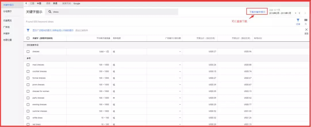Click the magnifier icon in the search box
Image resolution: width=311 pixels, height=127 pixels.
point(50,12)
